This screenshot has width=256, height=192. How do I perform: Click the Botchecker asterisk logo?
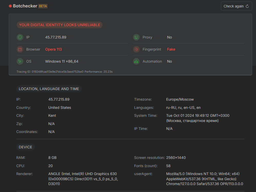tap(10, 6)
